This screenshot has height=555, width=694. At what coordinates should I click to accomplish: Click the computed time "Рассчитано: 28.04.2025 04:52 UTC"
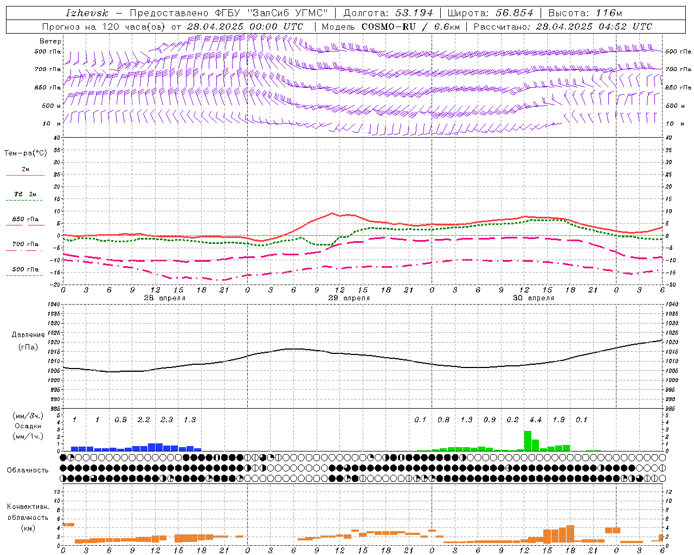point(563,27)
